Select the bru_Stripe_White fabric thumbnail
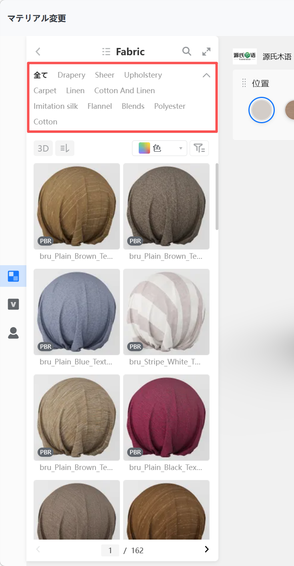This screenshot has width=294, height=566. coord(166,312)
